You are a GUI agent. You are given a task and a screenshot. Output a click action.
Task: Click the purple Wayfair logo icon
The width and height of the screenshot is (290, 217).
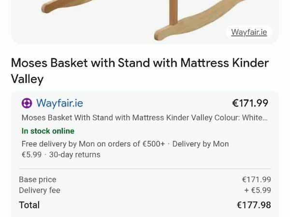(27, 103)
